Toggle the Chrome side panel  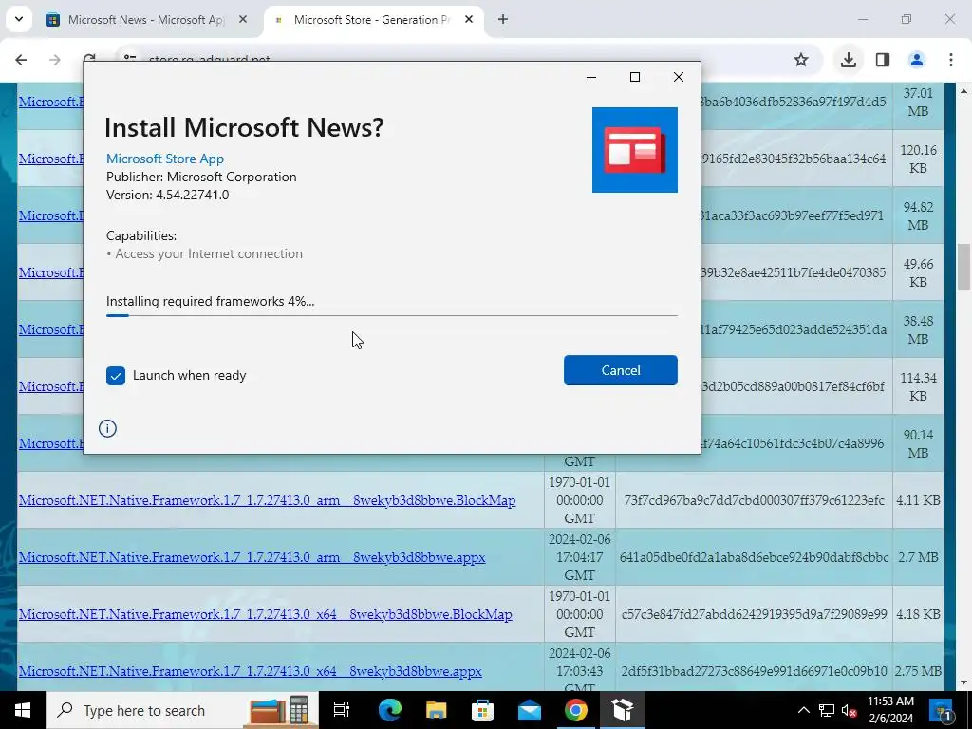pyautogui.click(x=883, y=60)
